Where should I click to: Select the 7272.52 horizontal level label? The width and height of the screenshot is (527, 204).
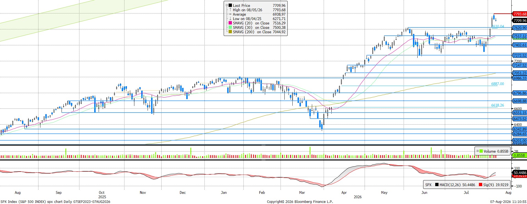tap(519, 55)
